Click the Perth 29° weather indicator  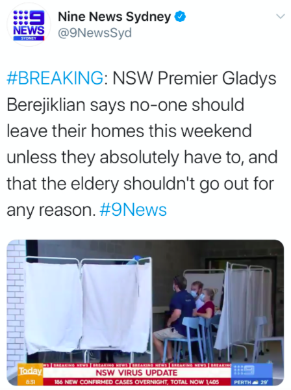click(251, 382)
